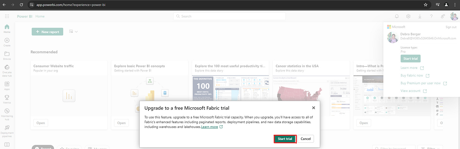Sign out from the account panel
The image size is (460, 149).
[x=451, y=27]
